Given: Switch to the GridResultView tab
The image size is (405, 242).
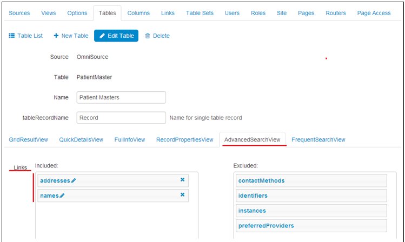Looking at the screenshot, I should click(x=29, y=139).
